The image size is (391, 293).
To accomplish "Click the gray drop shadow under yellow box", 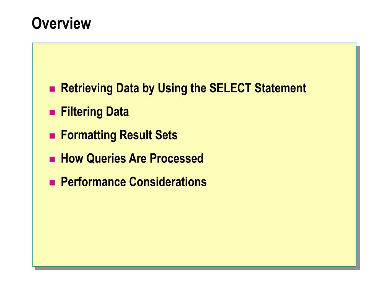I will [197, 268].
